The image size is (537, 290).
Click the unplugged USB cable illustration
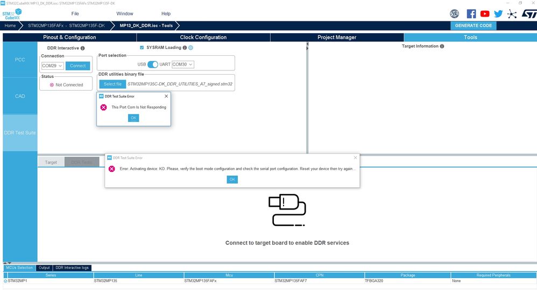pos(287,210)
